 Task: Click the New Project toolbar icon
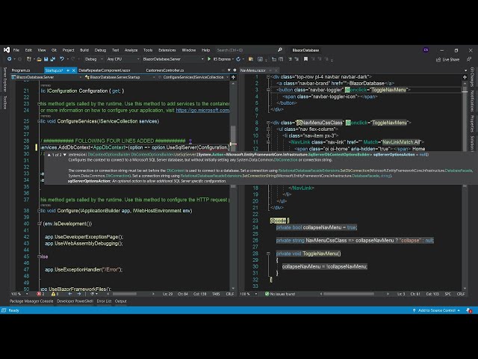(29, 59)
